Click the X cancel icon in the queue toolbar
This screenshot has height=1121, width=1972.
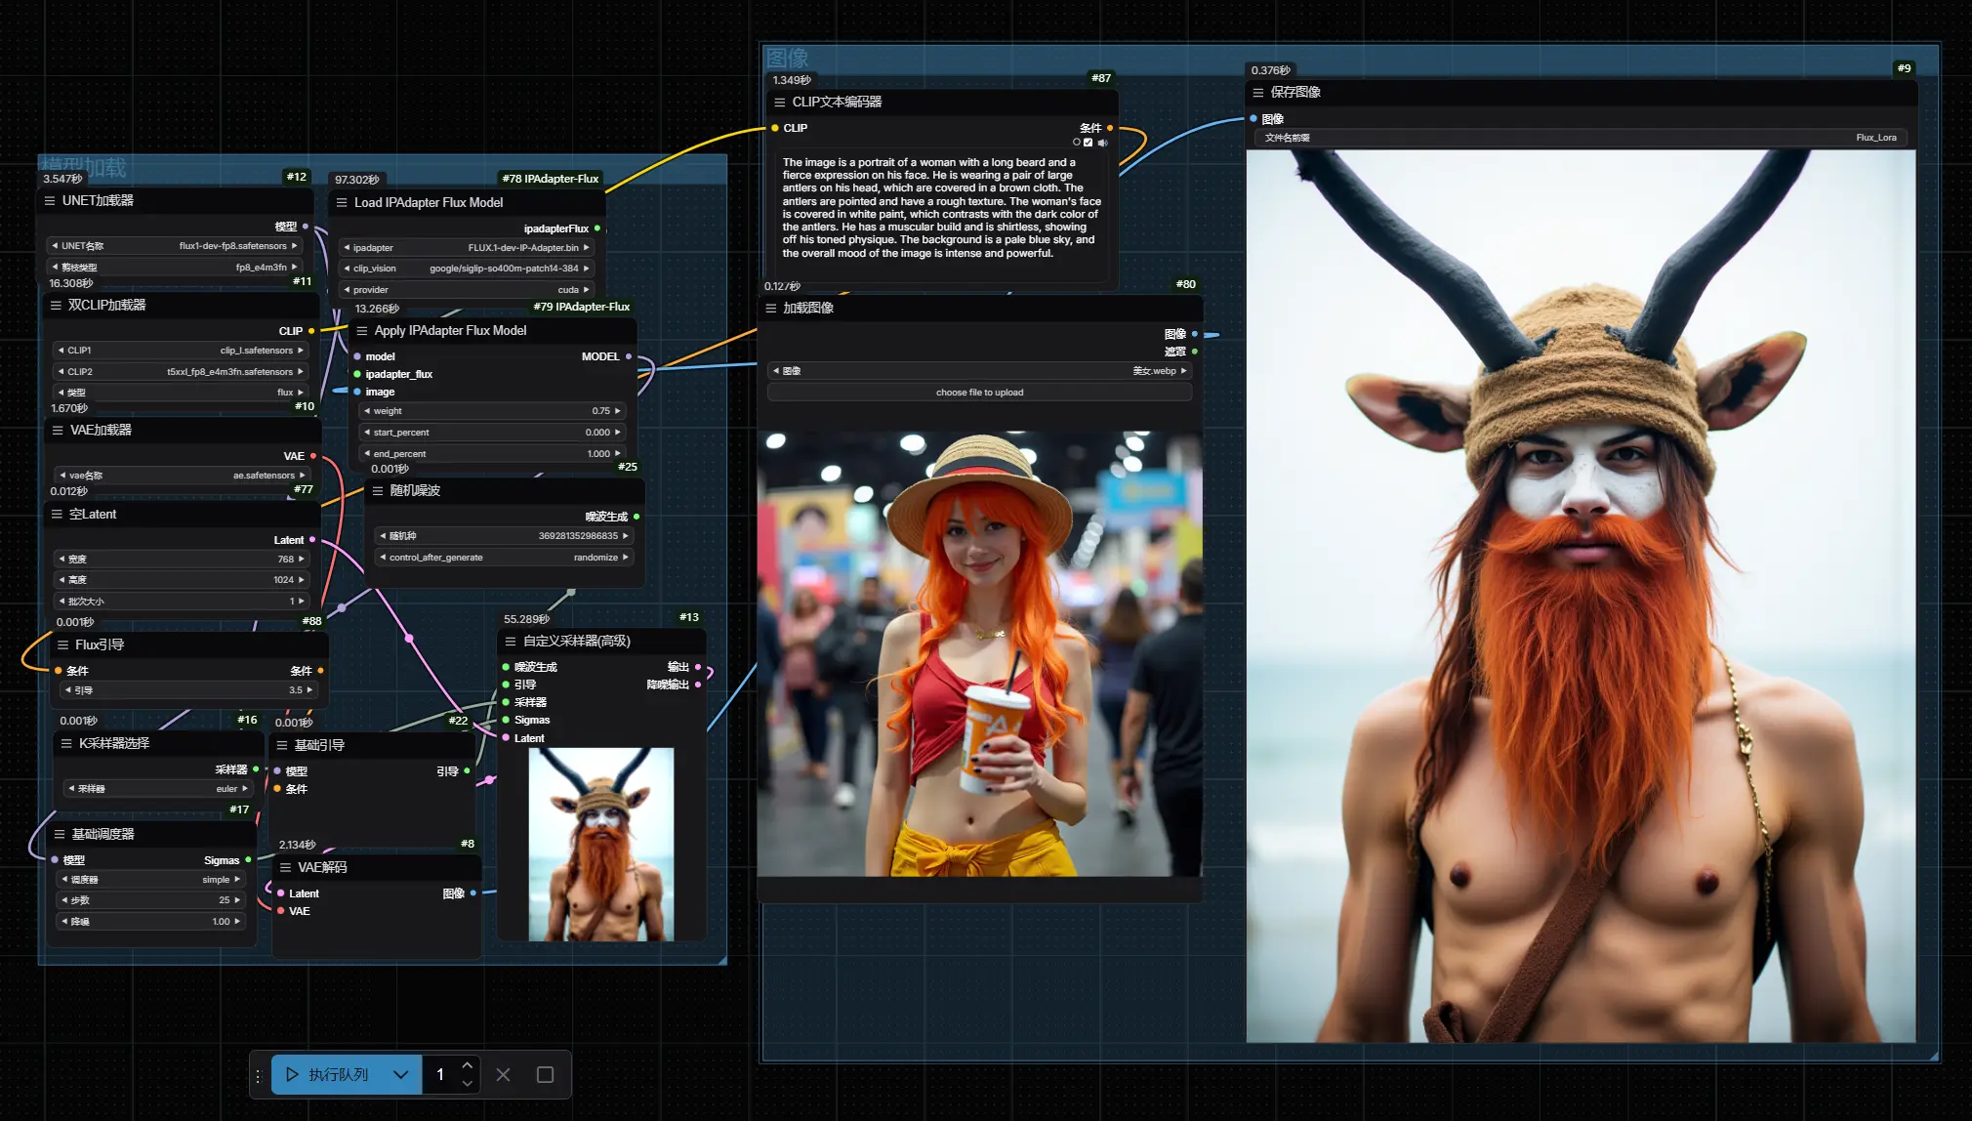[x=503, y=1074]
